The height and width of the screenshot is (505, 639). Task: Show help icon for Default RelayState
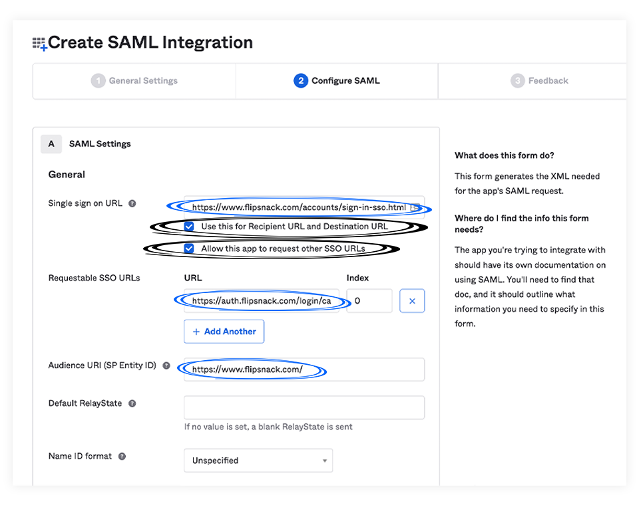coord(132,403)
